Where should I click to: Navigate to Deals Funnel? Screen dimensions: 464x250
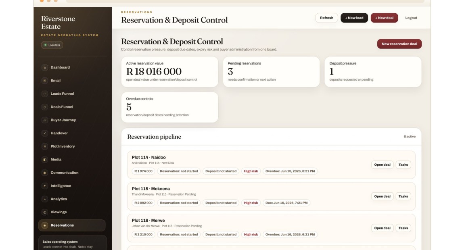tap(72, 107)
